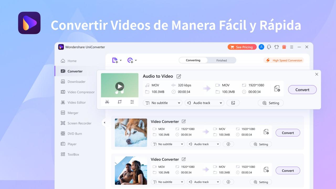Switch to the Finished tab
The height and width of the screenshot is (189, 336).
pyautogui.click(x=222, y=60)
